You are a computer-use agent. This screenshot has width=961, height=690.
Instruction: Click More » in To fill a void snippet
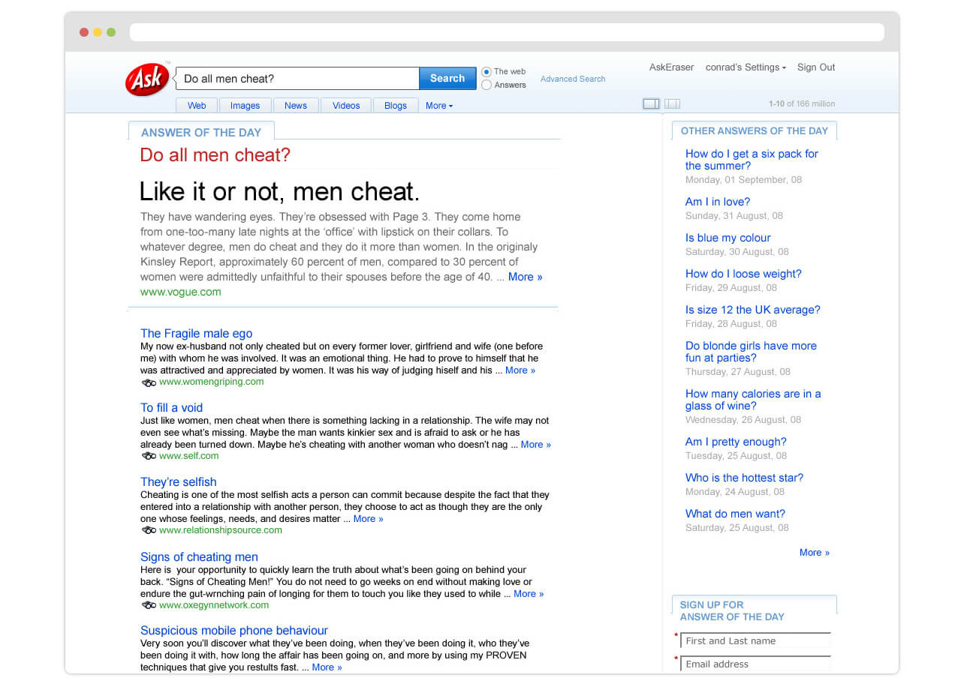[536, 445]
